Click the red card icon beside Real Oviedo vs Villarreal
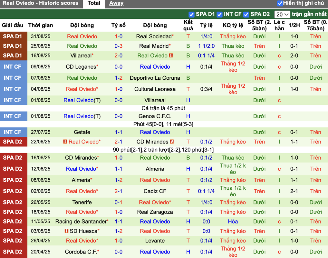This screenshot has height=258, width=328. [x=171, y=55]
